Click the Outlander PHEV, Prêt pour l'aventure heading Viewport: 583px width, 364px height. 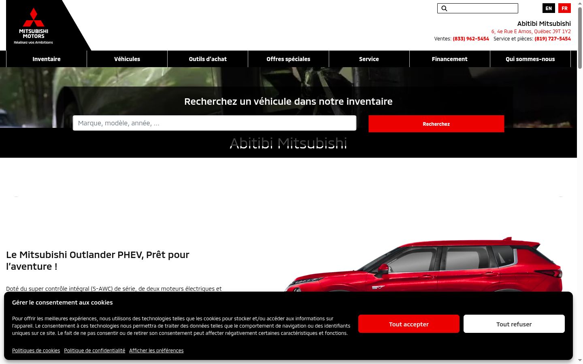(x=98, y=260)
